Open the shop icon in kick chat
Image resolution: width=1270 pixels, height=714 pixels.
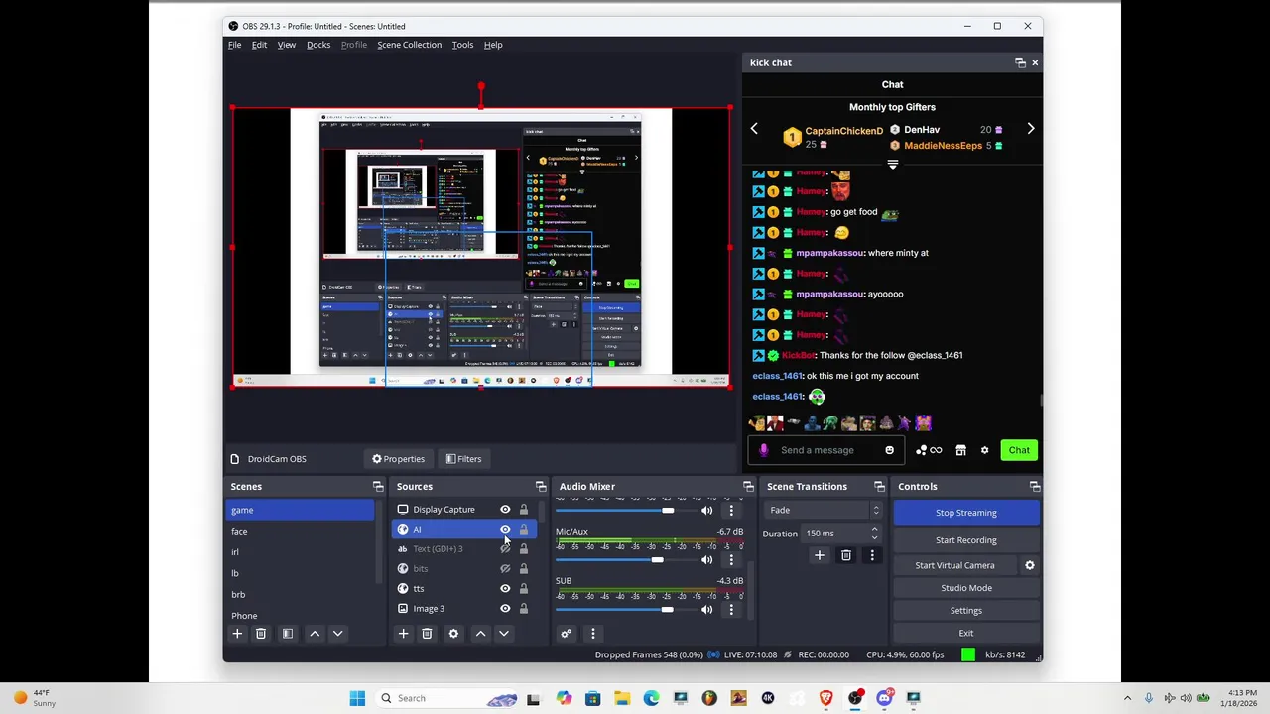click(x=960, y=451)
